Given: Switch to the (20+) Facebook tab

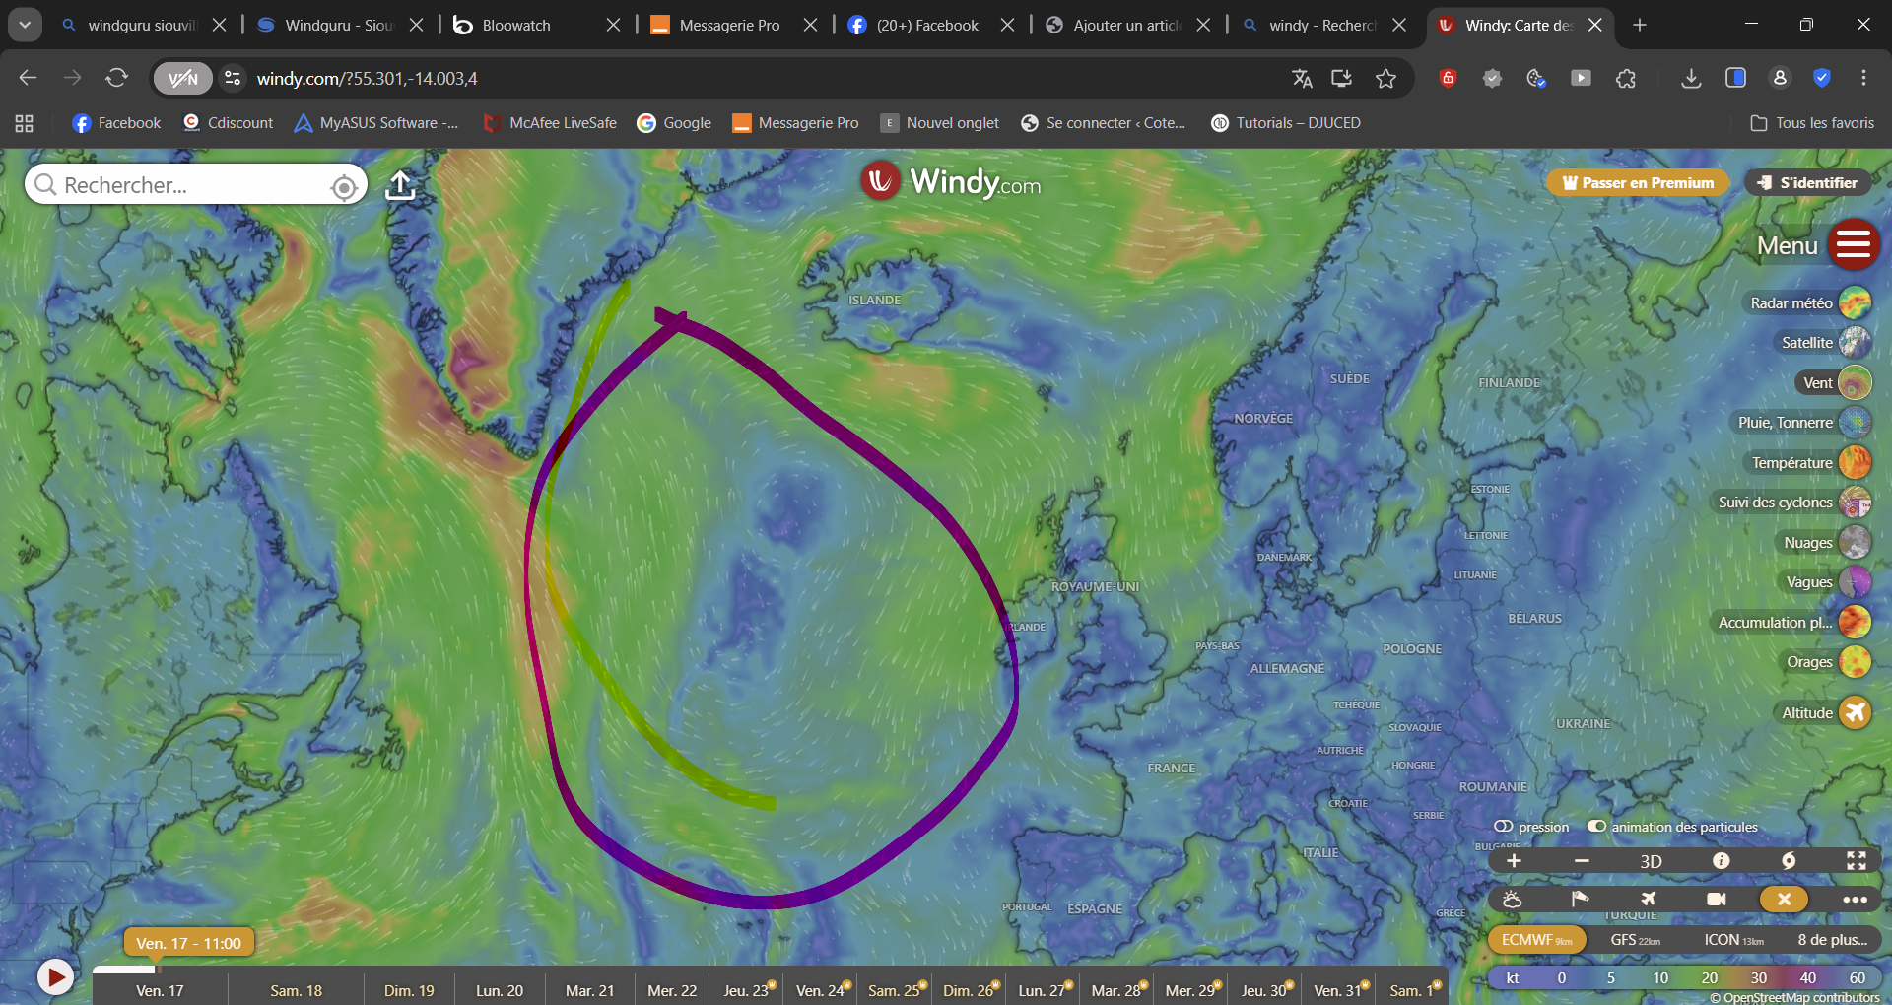Looking at the screenshot, I should tap(929, 25).
